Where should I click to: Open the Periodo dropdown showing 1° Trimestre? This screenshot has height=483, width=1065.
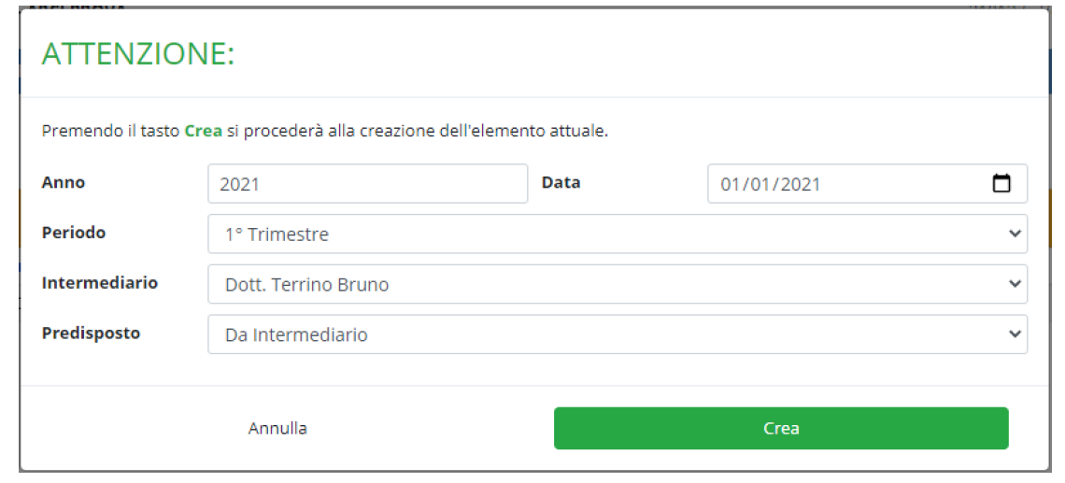(617, 234)
